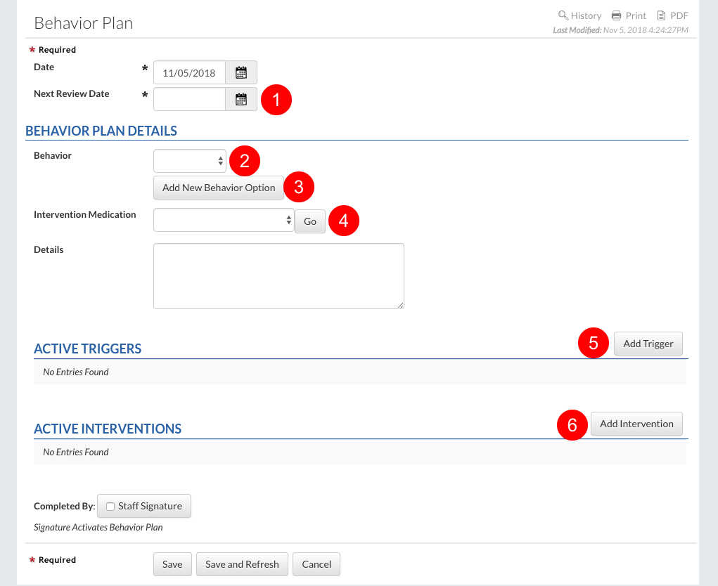Click the Add Intervention button
Viewport: 718px width, 586px height.
[636, 424]
